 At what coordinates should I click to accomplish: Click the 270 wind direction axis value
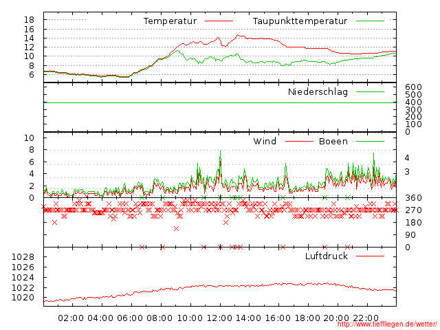pos(413,210)
